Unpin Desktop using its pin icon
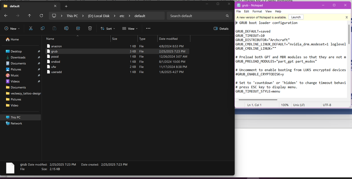 pos(39,51)
